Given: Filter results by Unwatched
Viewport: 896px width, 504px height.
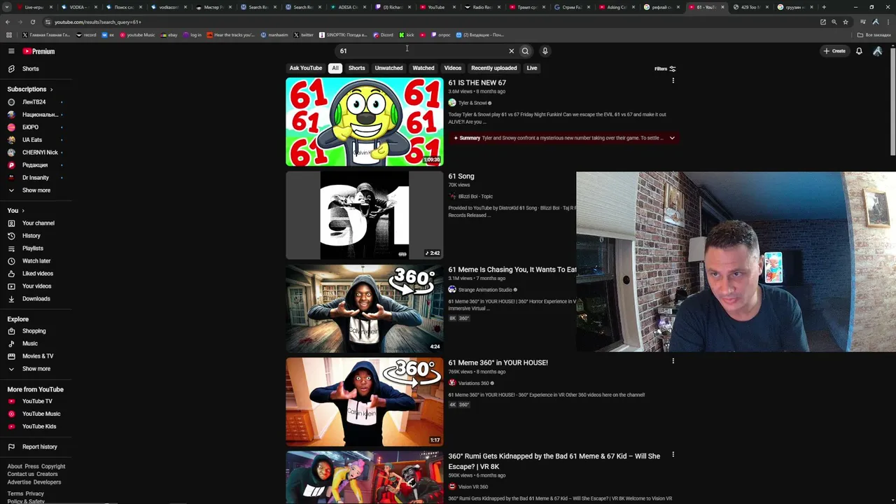Looking at the screenshot, I should coord(388,68).
